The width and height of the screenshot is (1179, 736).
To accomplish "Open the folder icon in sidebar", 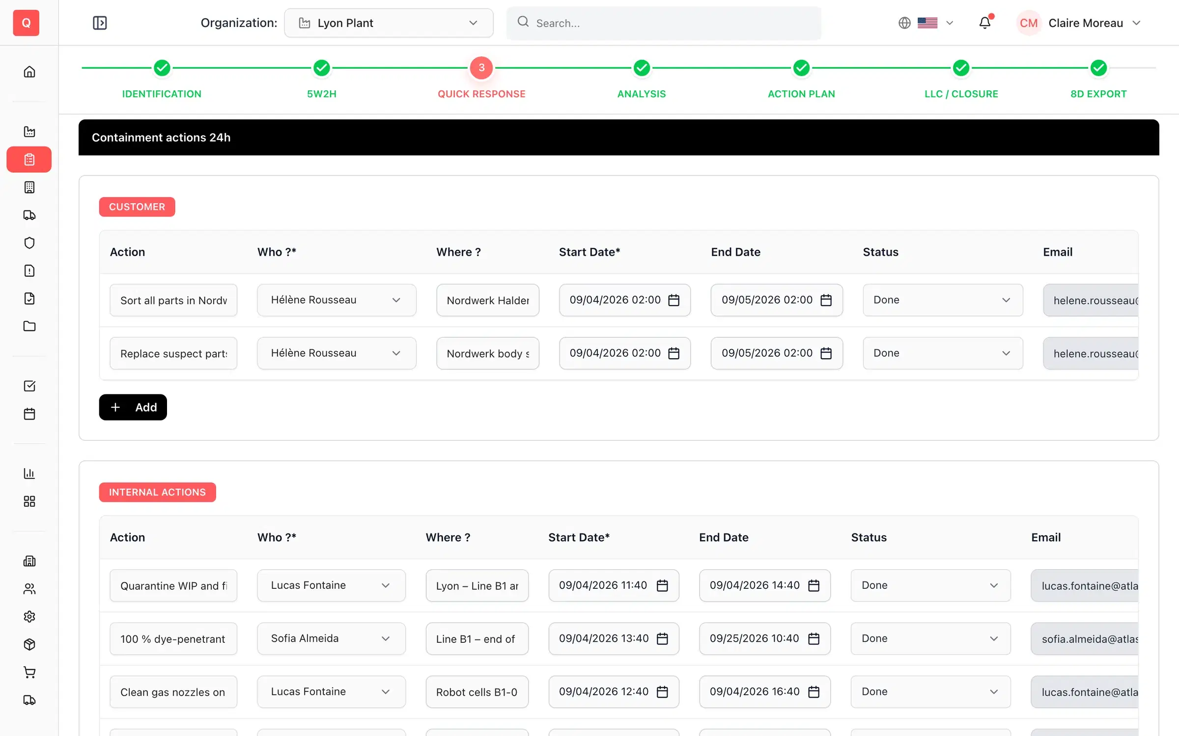I will pyautogui.click(x=29, y=326).
